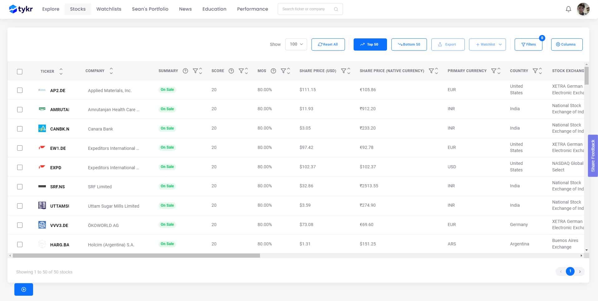Open Score column filter icon
This screenshot has height=301, width=598.
tap(241, 71)
